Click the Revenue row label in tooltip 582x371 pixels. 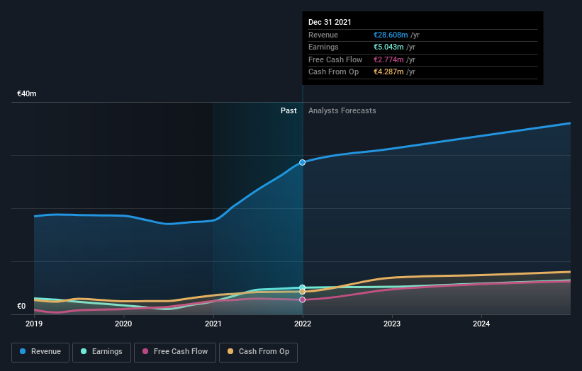point(323,35)
